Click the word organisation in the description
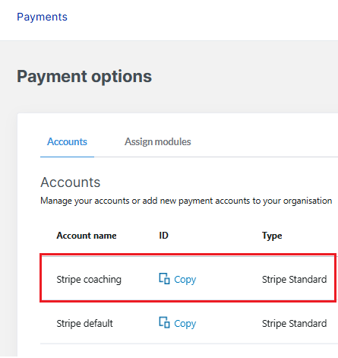338x358 pixels. point(308,201)
